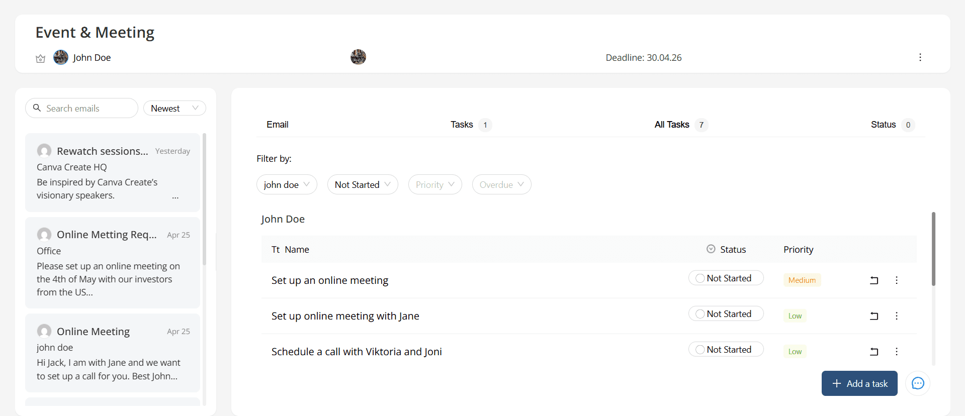Click return arrow icon for Set up an online meeting
Viewport: 965px width, 416px height.
point(874,280)
